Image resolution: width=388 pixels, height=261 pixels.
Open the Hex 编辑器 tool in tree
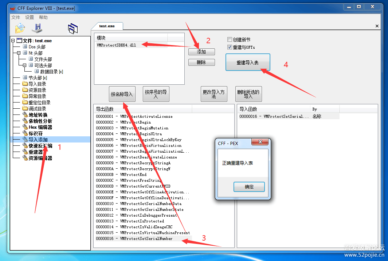[x=40, y=127]
